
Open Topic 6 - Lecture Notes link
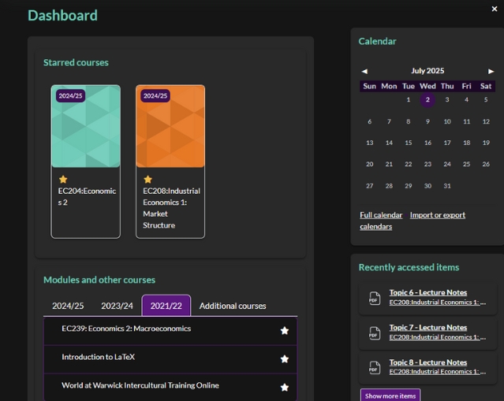tap(427, 293)
